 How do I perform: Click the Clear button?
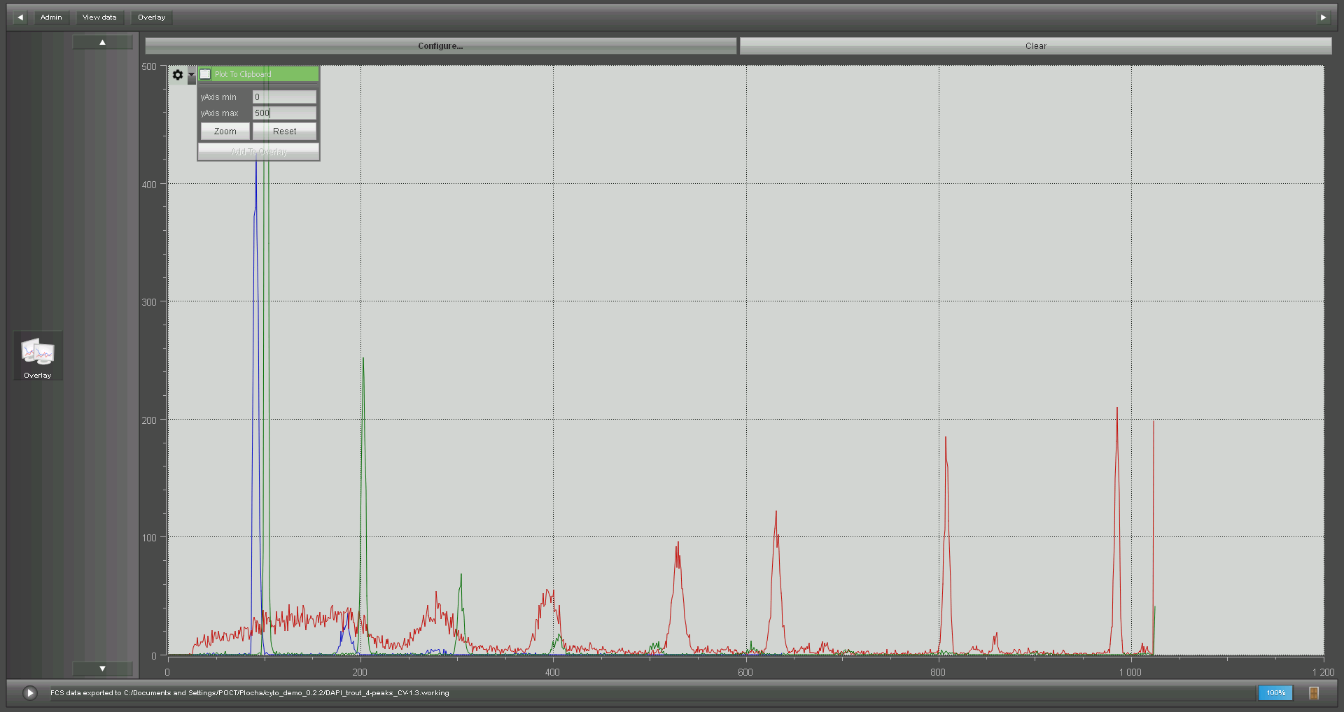(1035, 46)
